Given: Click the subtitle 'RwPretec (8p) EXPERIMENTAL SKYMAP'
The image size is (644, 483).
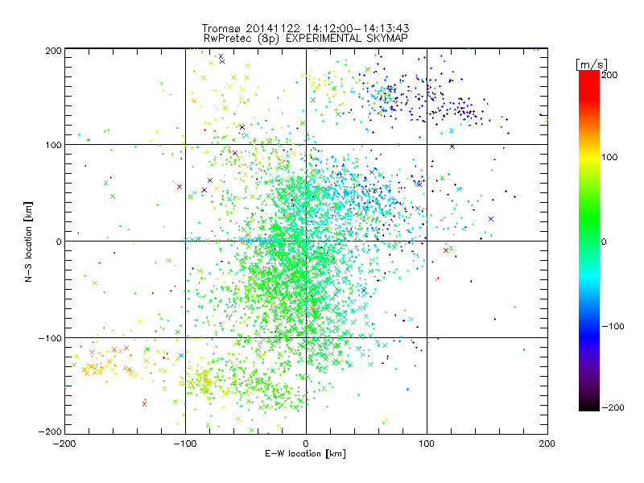Looking at the screenshot, I should (x=306, y=38).
